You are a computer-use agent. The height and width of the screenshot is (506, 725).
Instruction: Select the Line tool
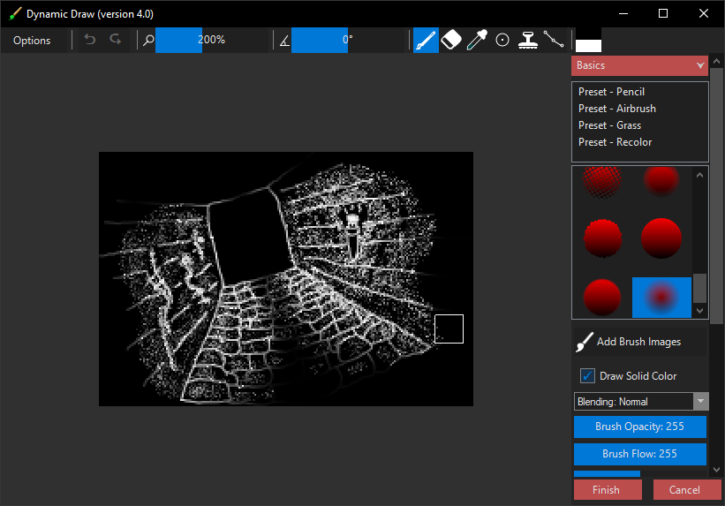pyautogui.click(x=554, y=41)
